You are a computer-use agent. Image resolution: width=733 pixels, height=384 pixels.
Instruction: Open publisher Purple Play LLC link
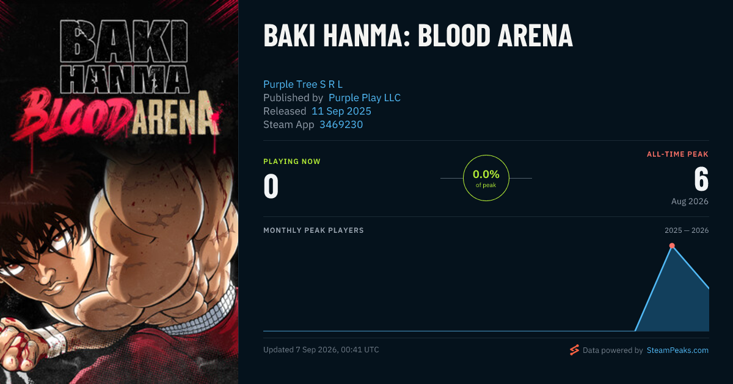365,98
